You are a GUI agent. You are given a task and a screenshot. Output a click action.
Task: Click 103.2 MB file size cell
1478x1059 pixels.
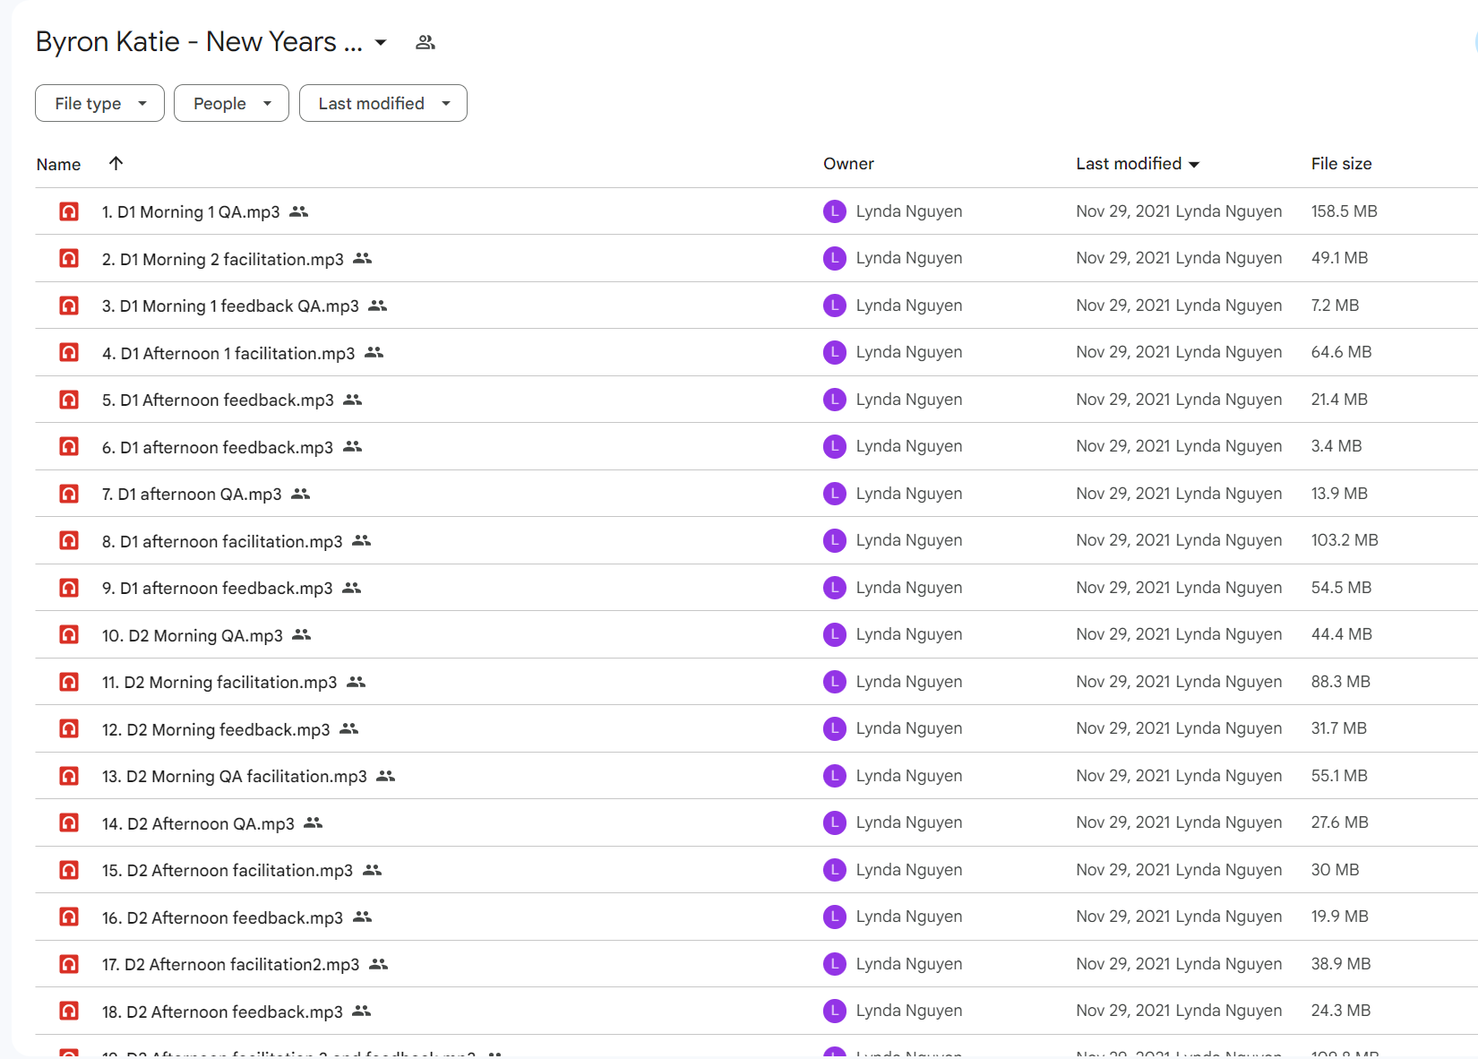[1345, 540]
